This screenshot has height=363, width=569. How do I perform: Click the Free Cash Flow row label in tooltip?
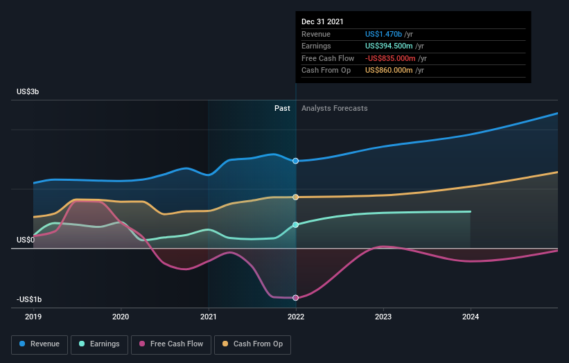pos(328,58)
